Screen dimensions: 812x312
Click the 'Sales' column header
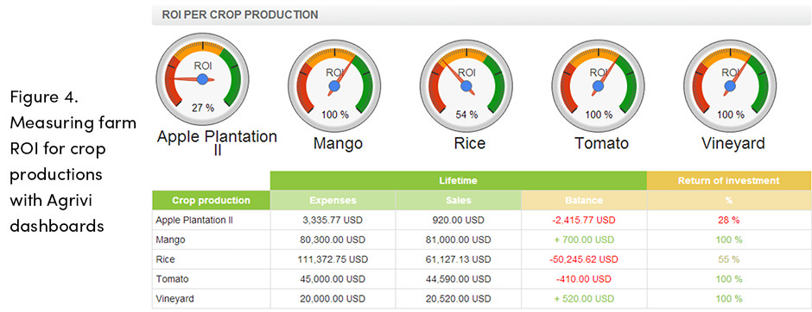[x=459, y=201]
